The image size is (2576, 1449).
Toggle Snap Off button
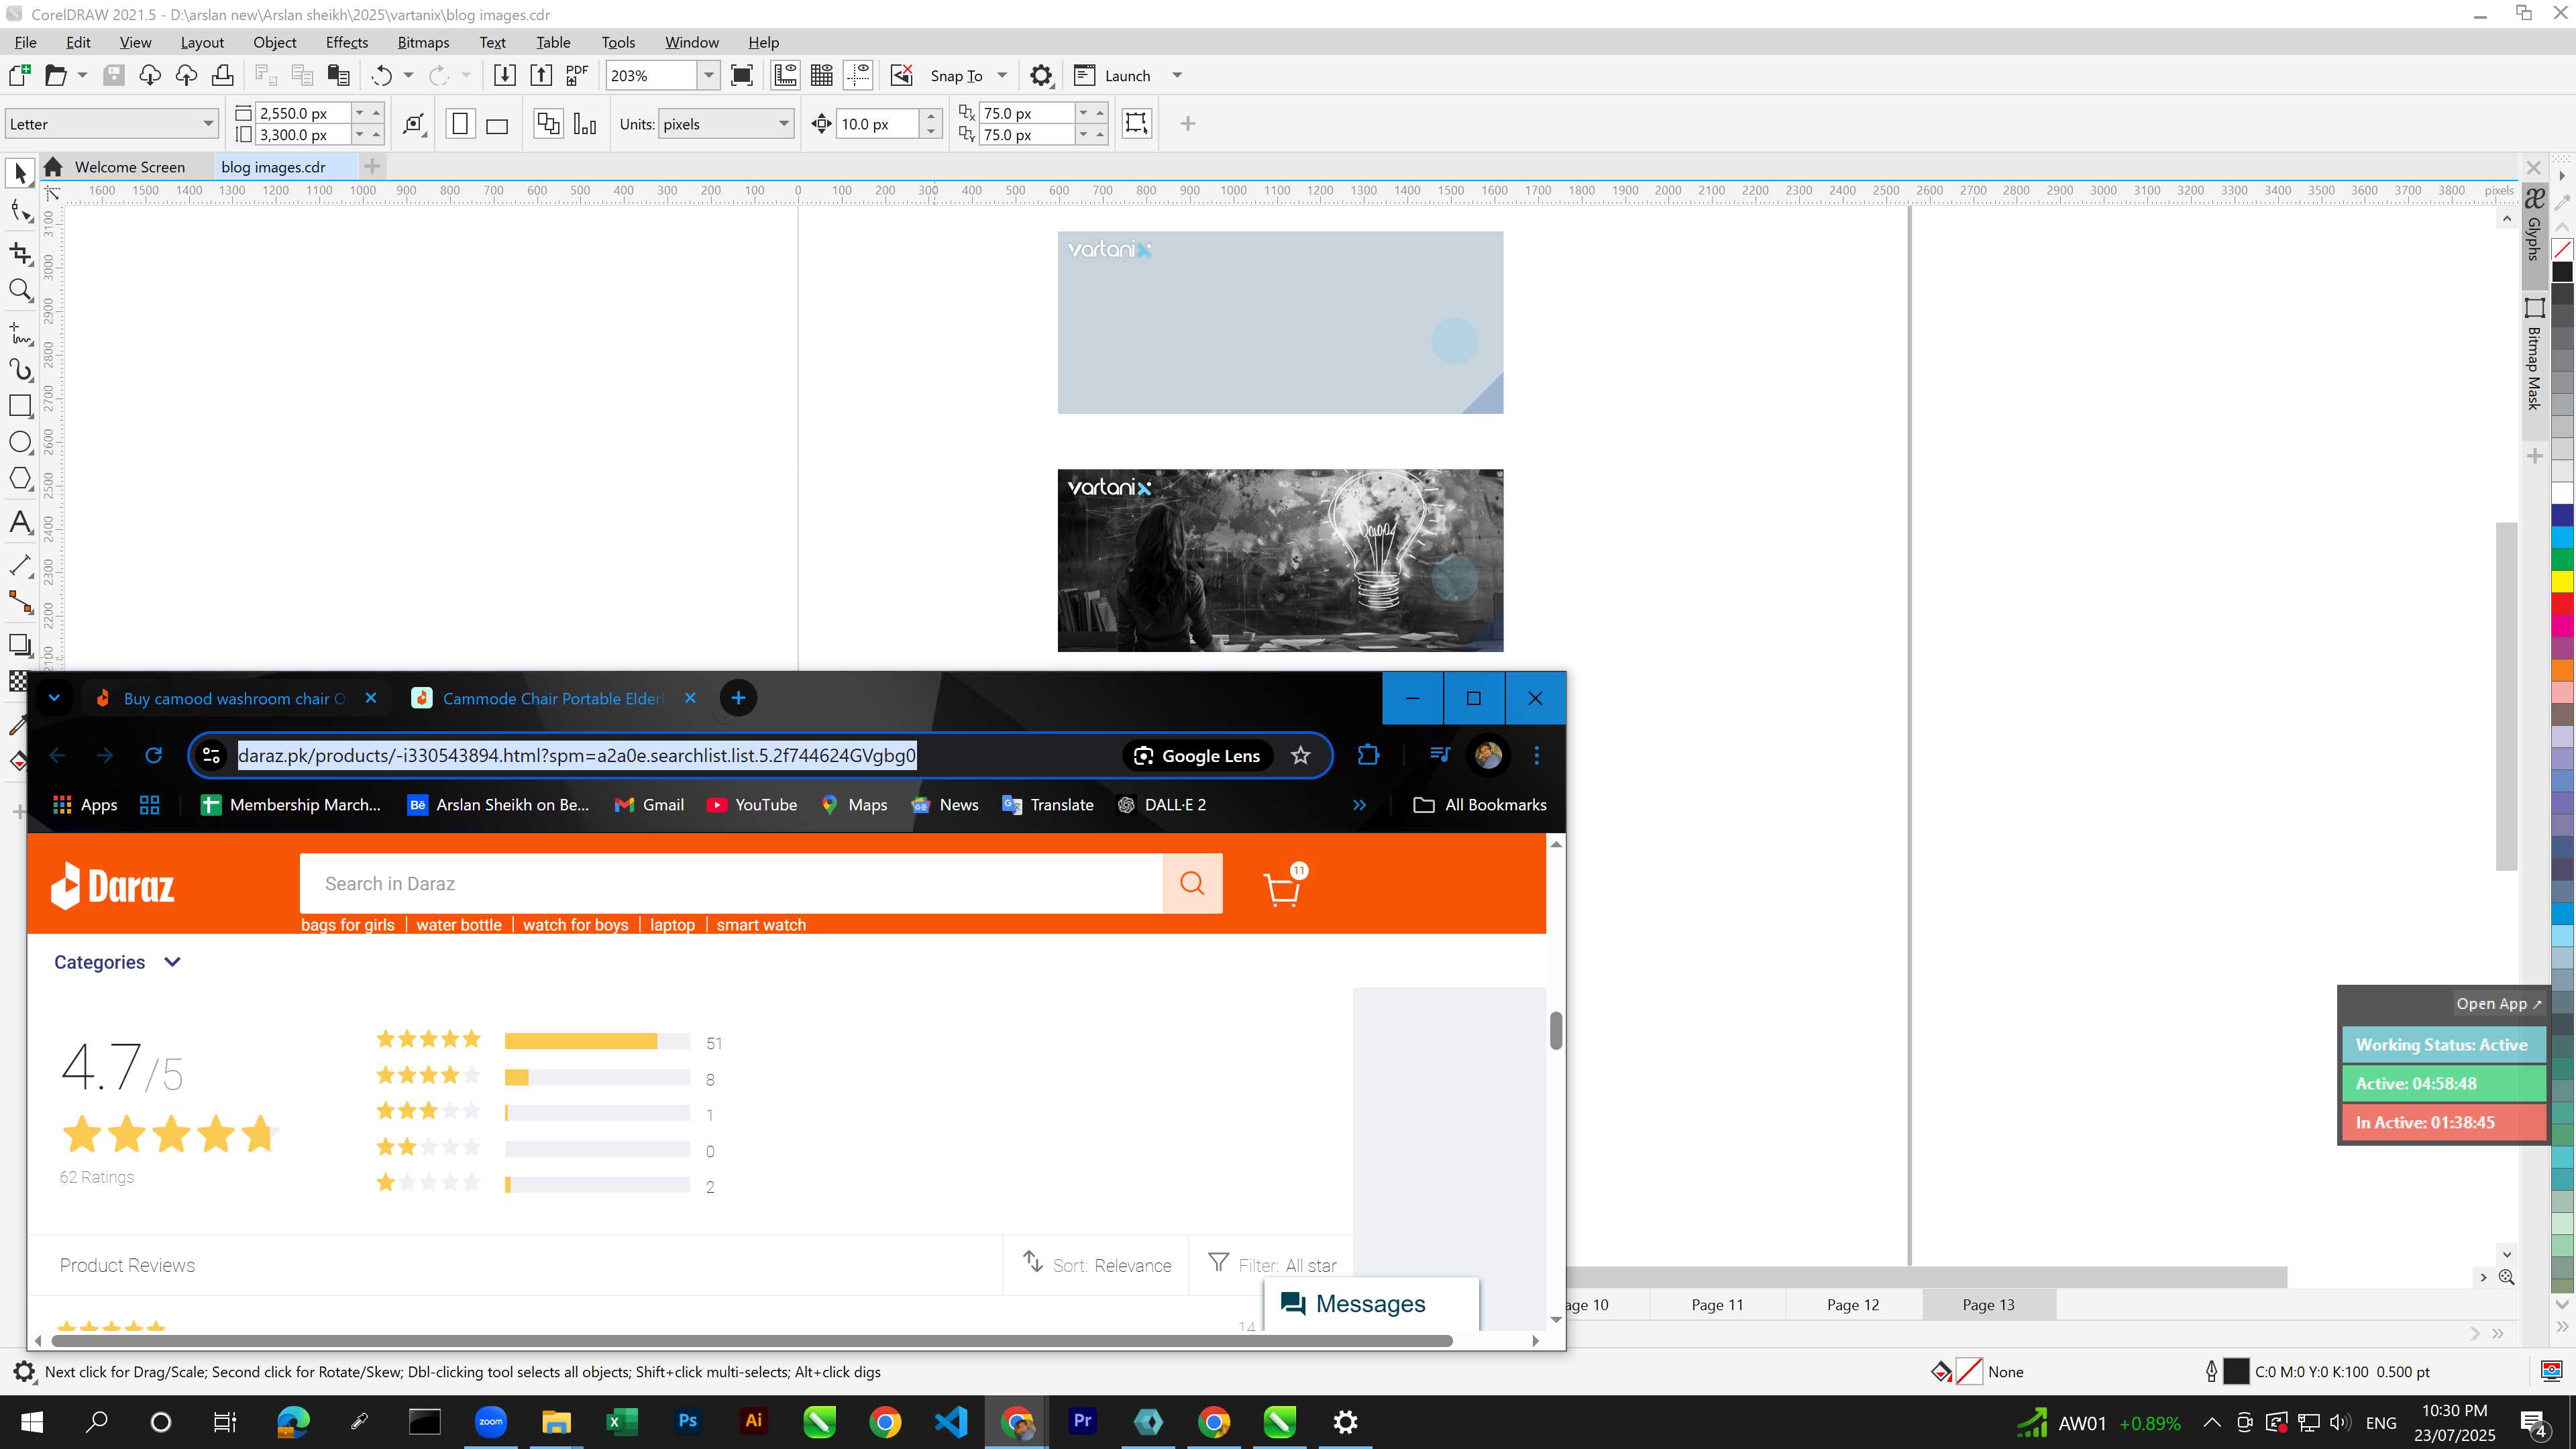(x=902, y=75)
